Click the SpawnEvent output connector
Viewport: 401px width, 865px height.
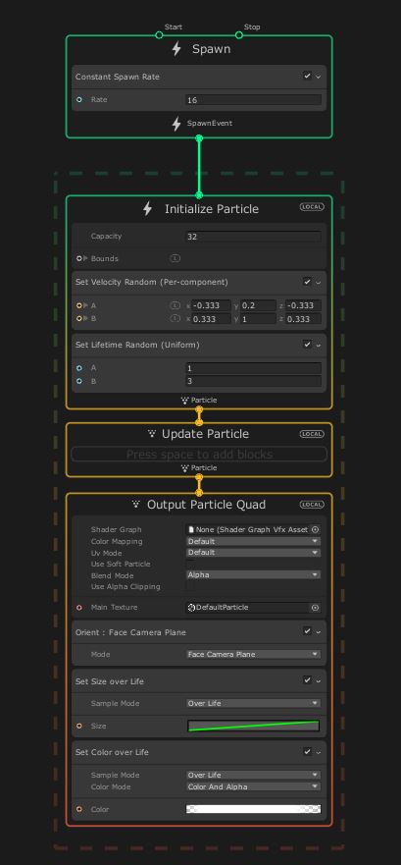(x=199, y=137)
